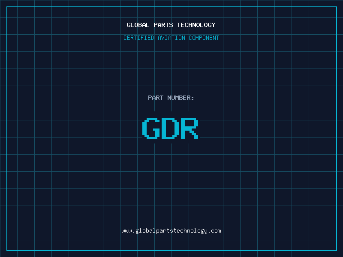
Task: Click the word AVIATION in the subtitle
Action: [171, 38]
